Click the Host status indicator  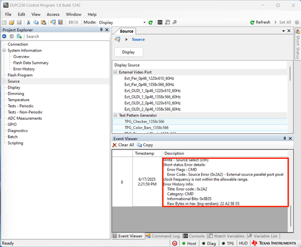[189, 243]
